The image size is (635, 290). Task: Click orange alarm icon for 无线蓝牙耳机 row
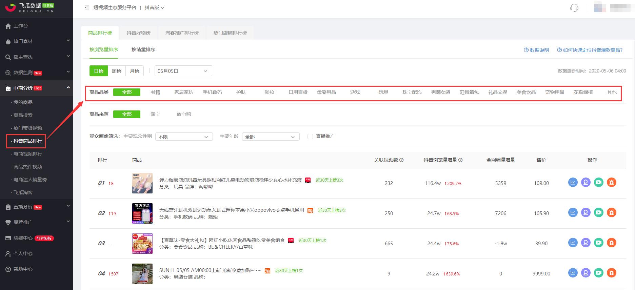612,213
